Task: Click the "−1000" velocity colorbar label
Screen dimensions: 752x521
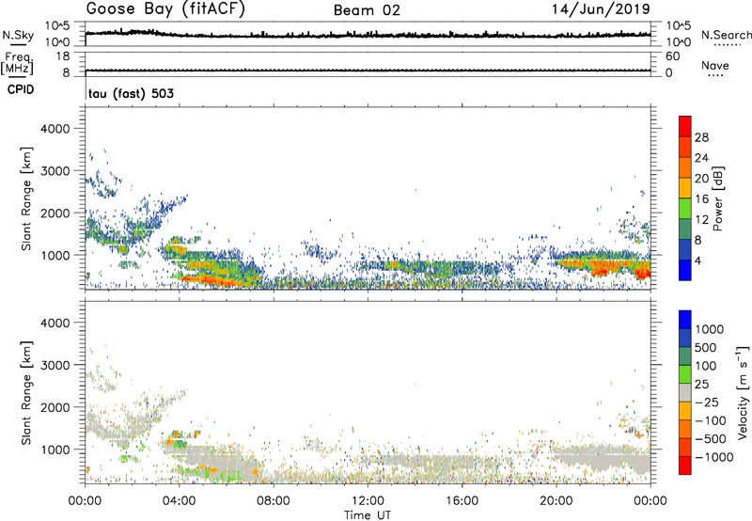Action: [713, 457]
